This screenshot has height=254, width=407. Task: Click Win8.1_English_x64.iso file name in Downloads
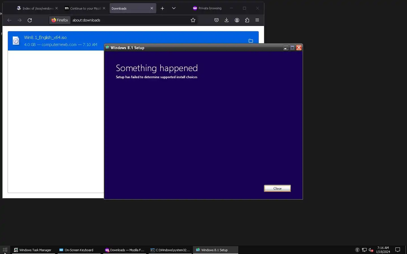(45, 37)
